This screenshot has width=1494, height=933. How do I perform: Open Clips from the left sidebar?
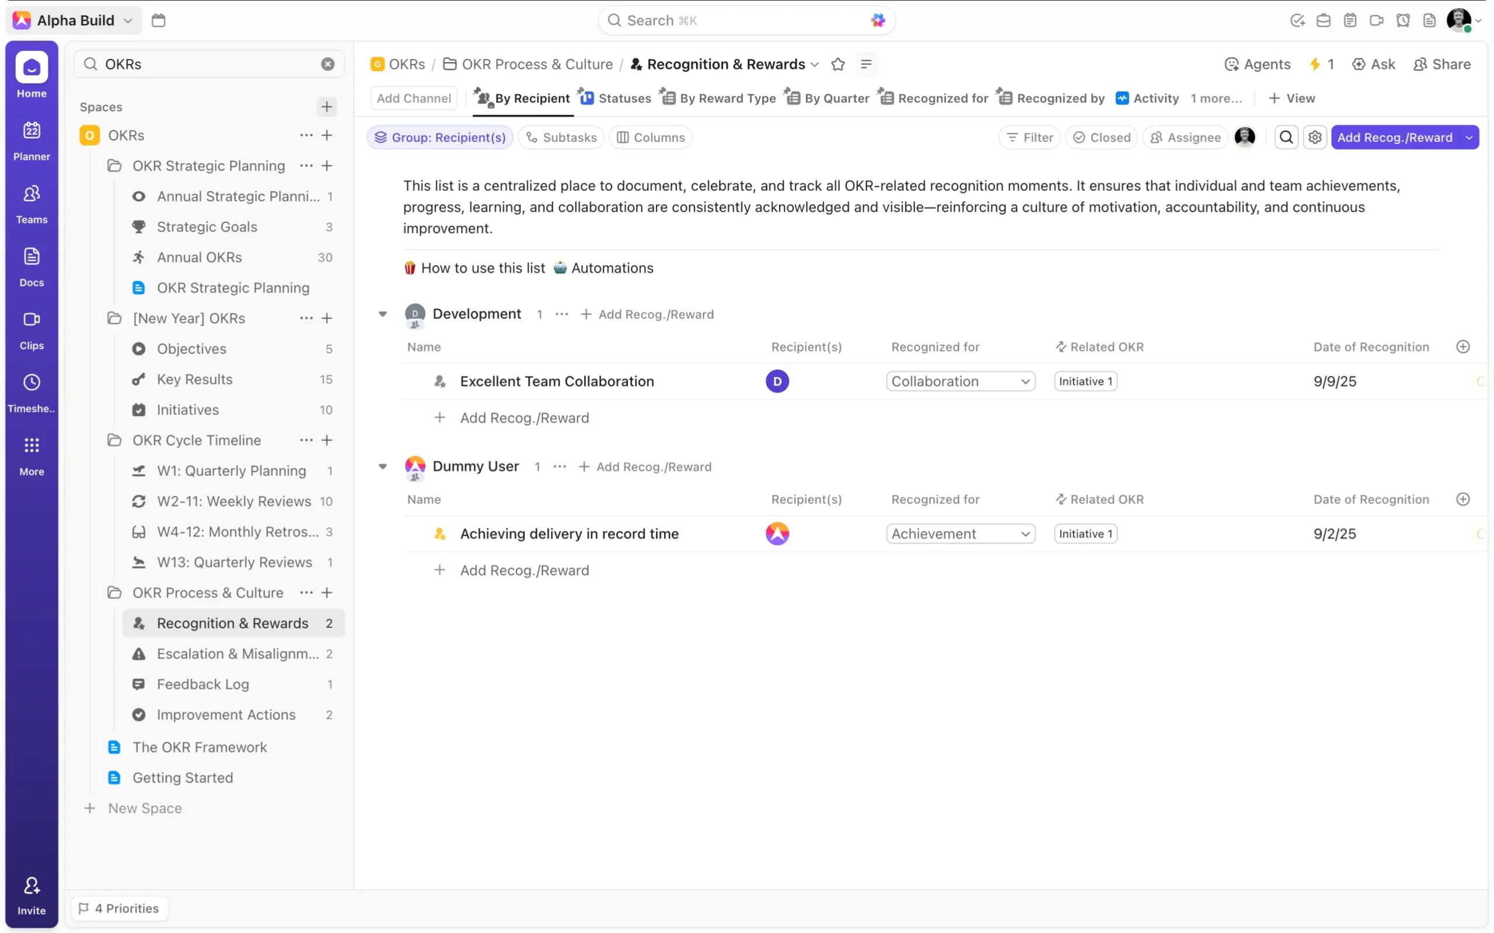point(32,329)
